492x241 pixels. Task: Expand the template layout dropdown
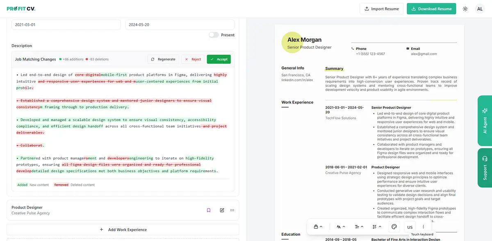[318, 227]
